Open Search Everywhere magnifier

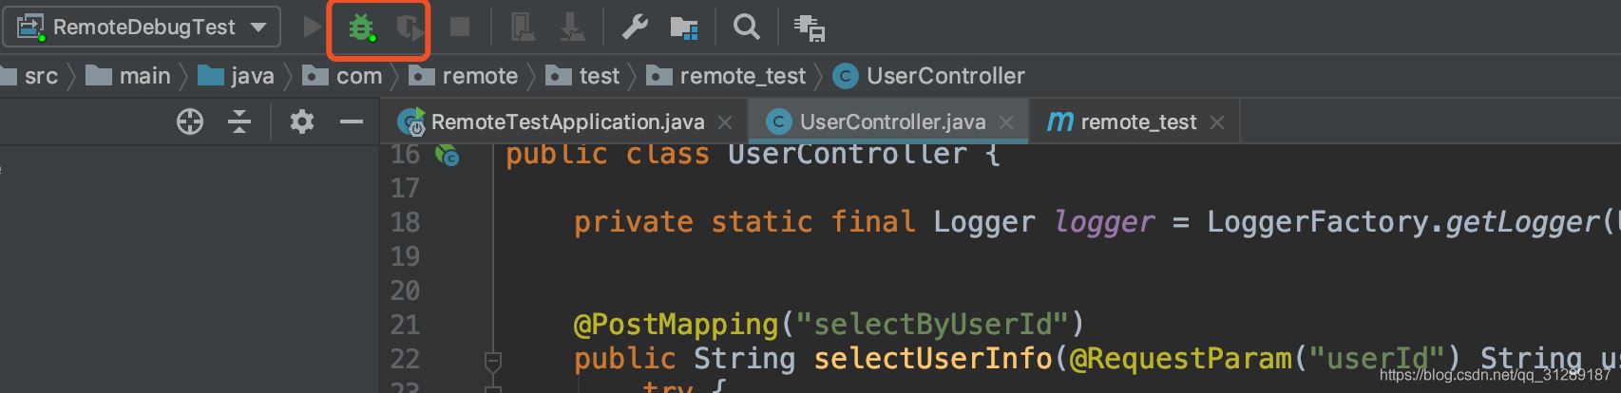(x=746, y=28)
